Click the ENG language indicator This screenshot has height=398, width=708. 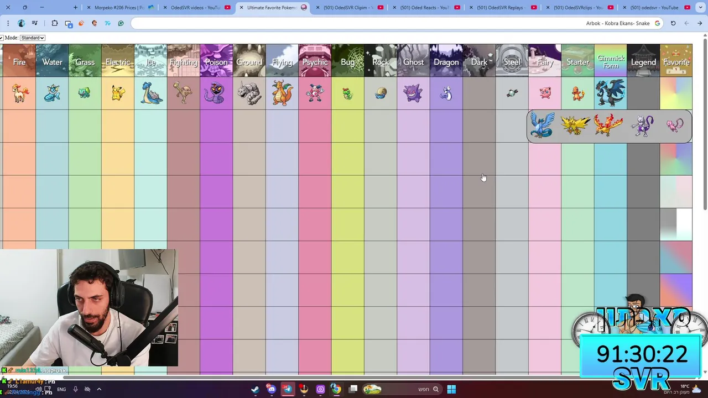[61, 389]
